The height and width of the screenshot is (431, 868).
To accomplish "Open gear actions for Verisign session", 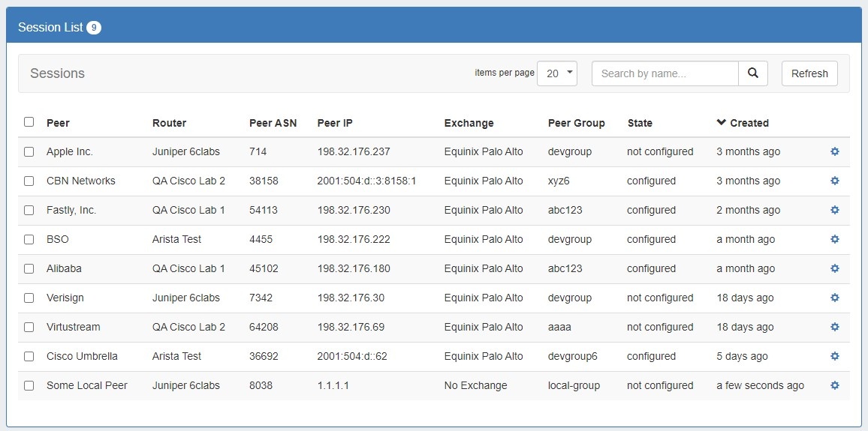I will (834, 298).
